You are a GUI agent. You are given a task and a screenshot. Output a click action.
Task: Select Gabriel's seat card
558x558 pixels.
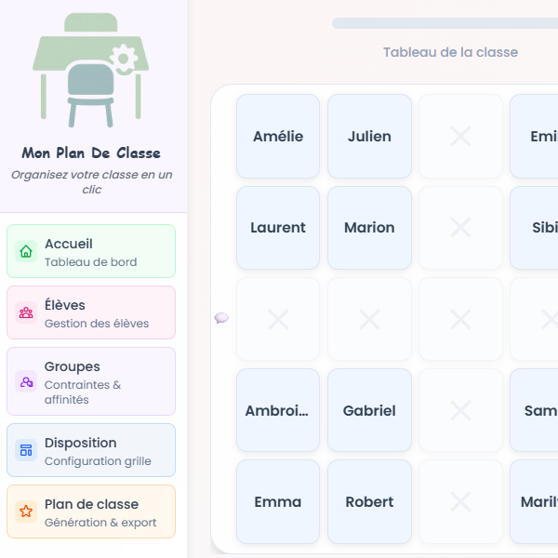click(369, 410)
